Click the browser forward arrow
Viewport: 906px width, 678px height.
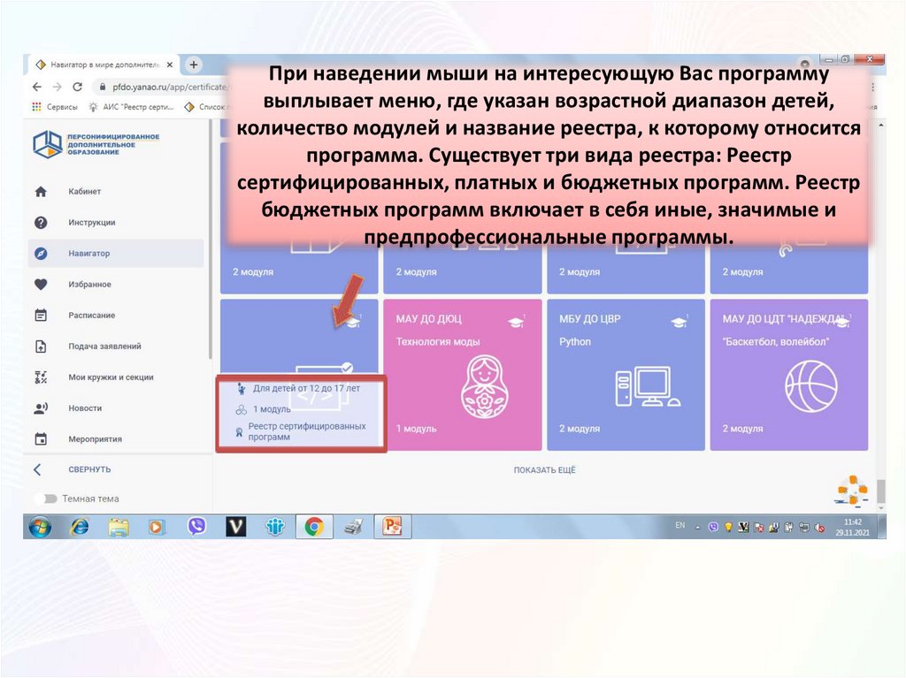point(57,87)
